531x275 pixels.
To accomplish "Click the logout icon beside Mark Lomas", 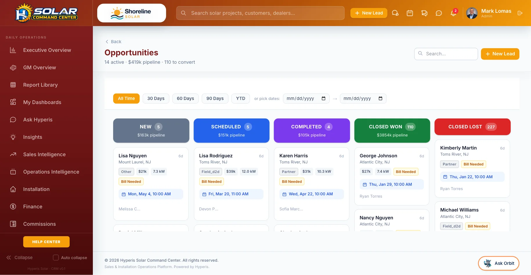I will pyautogui.click(x=520, y=13).
